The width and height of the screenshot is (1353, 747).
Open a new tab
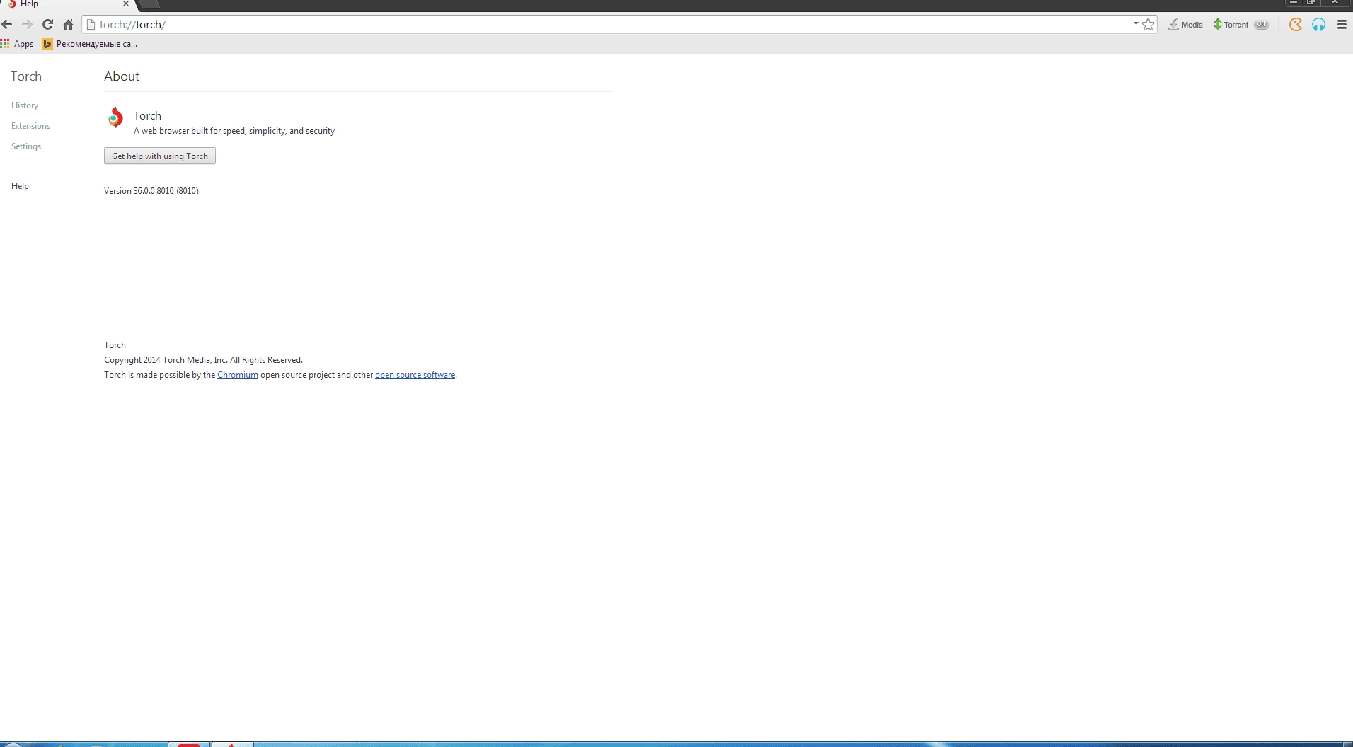[x=150, y=4]
